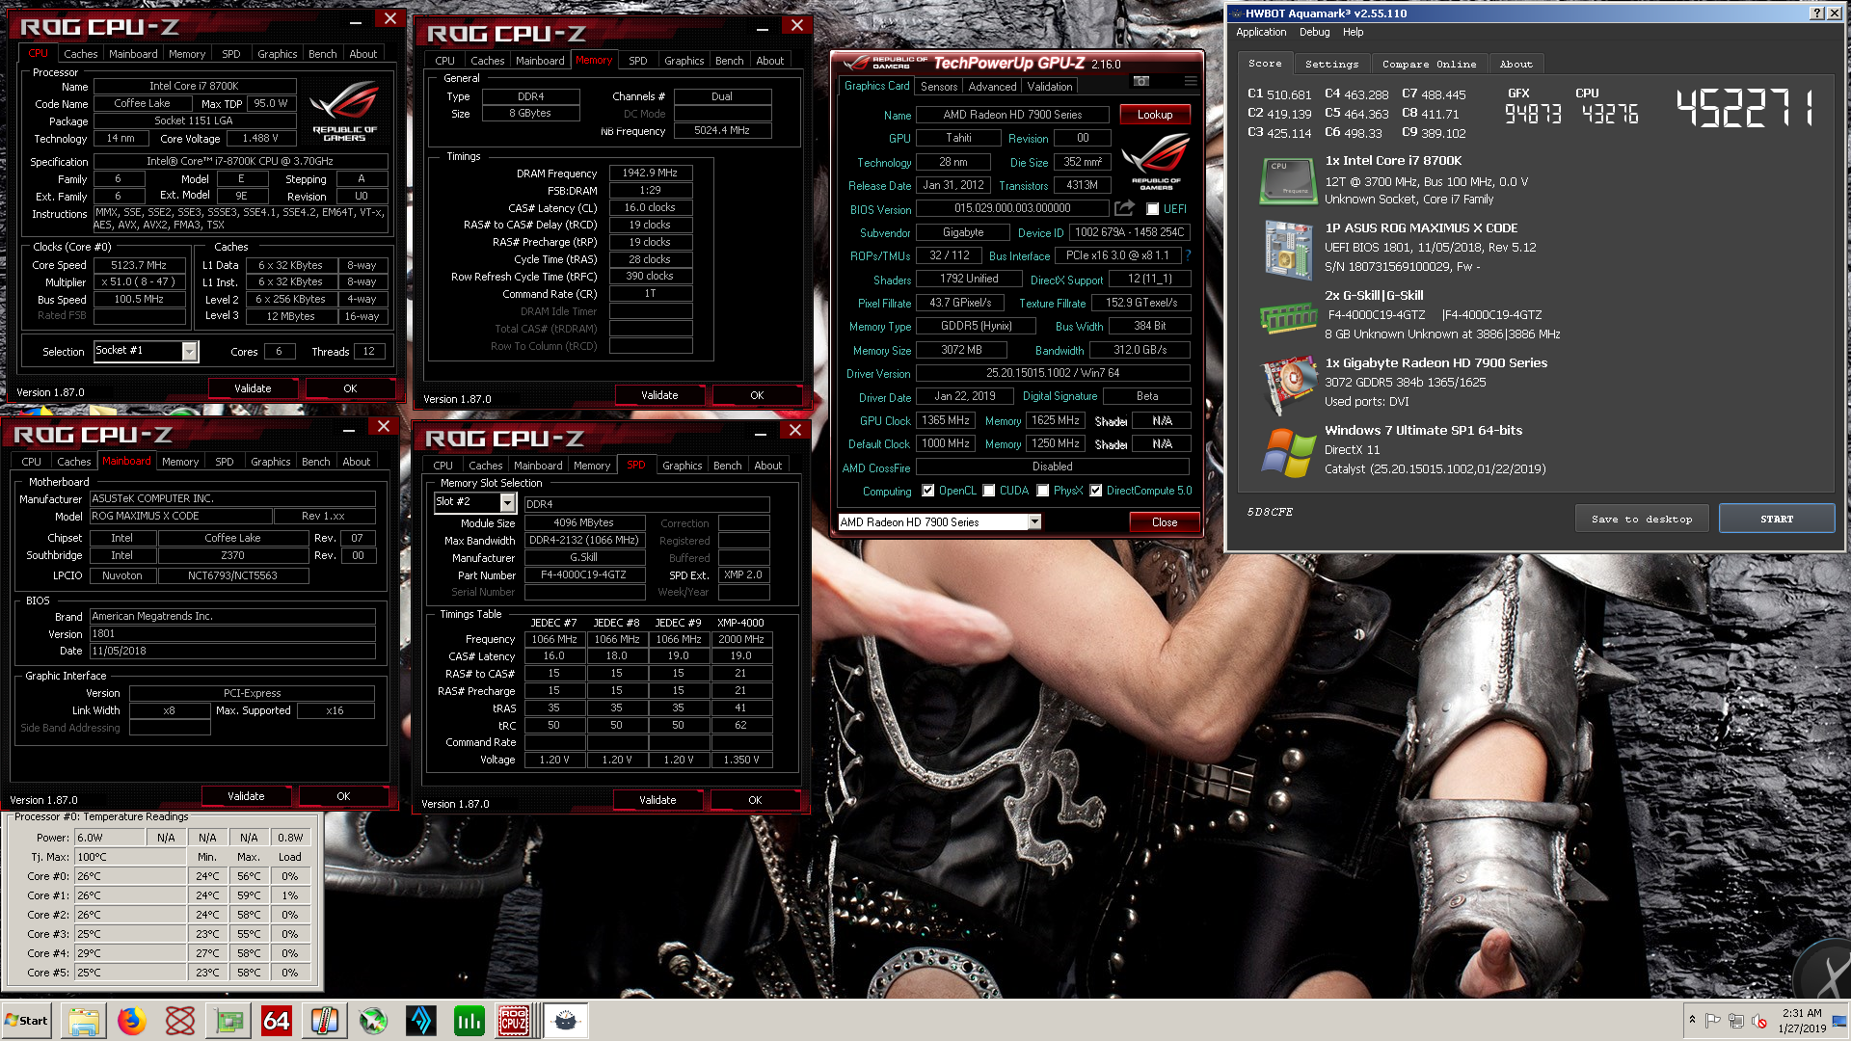1851x1041 pixels.
Task: Click the network tray icon
Action: click(x=1736, y=1021)
